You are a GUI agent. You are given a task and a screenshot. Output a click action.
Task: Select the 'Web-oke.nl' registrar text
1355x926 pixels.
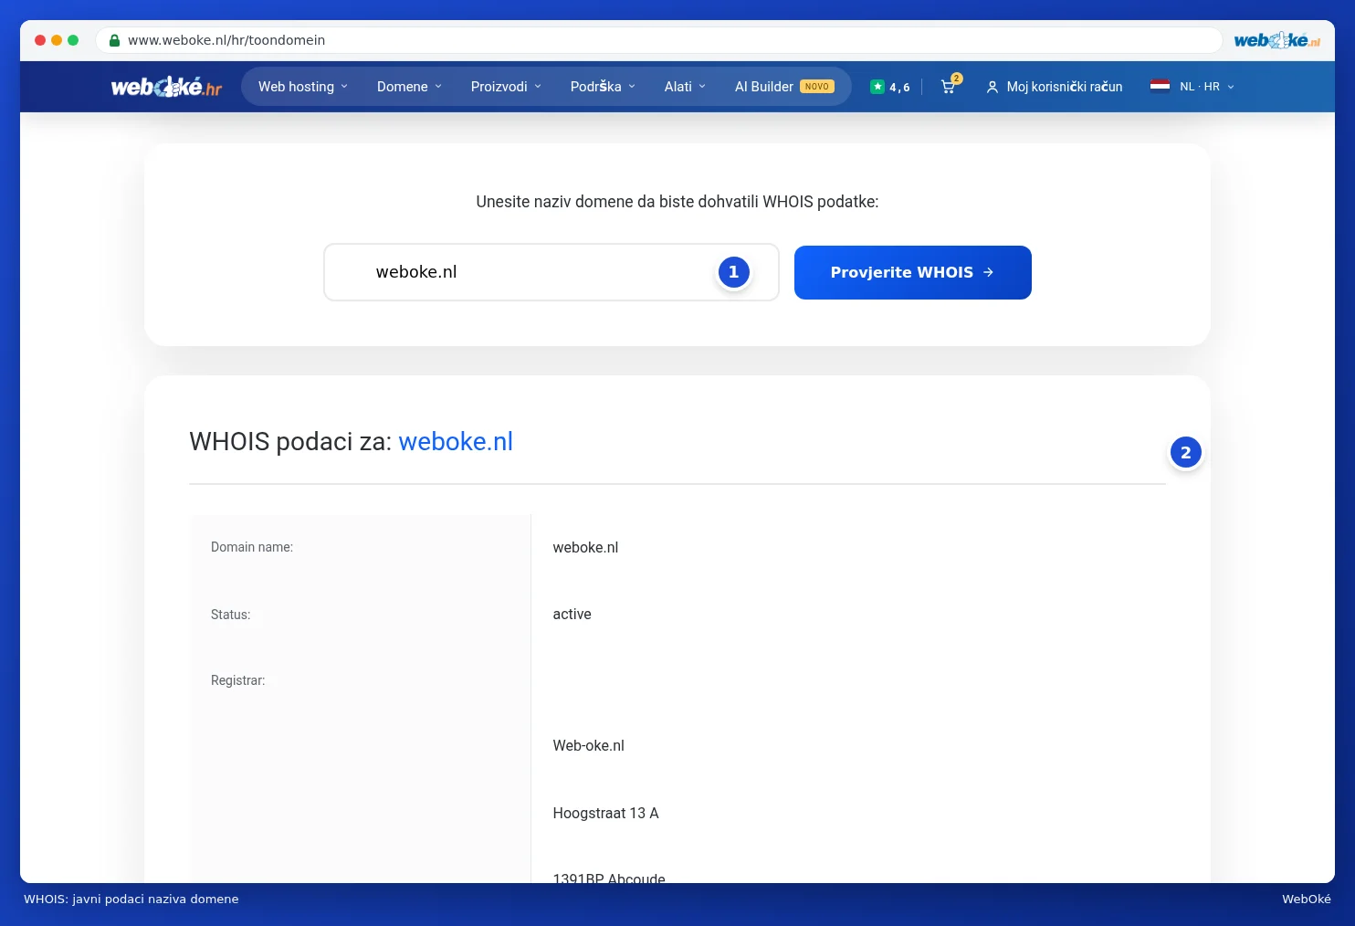pos(589,746)
